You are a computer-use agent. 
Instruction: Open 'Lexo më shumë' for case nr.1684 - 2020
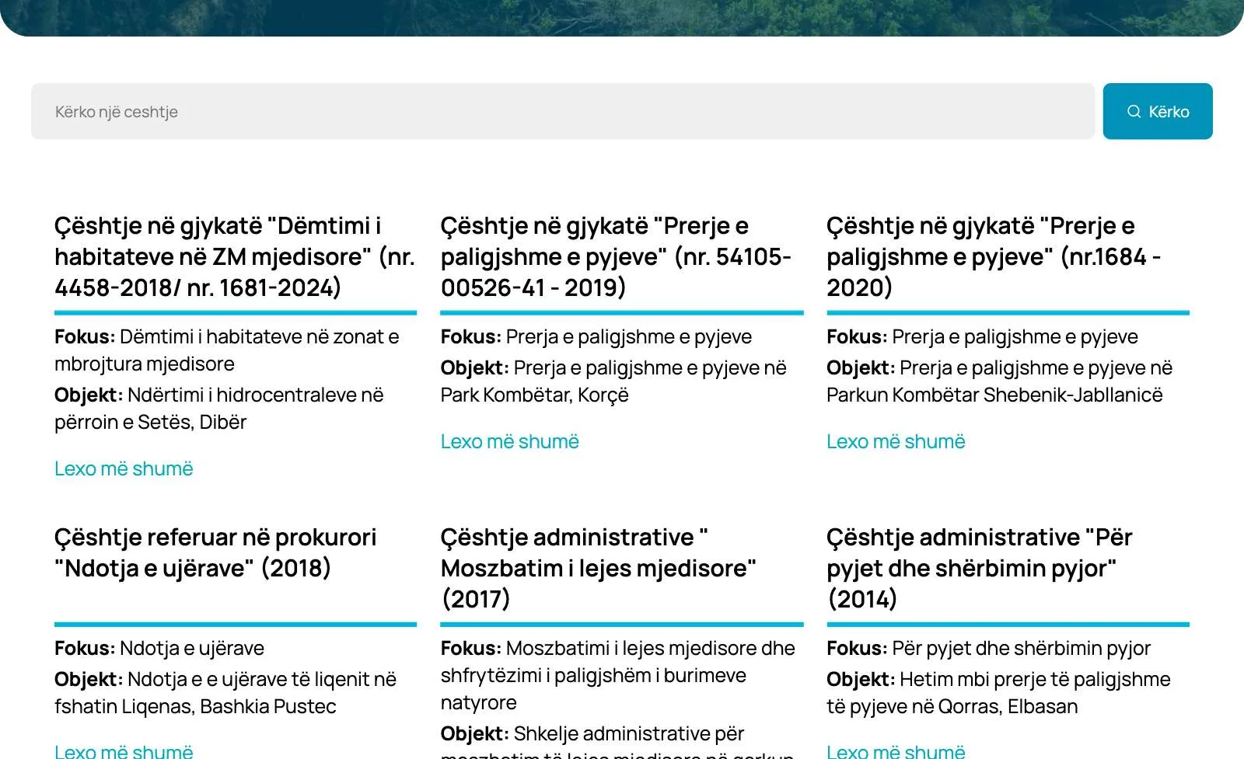coord(896,441)
